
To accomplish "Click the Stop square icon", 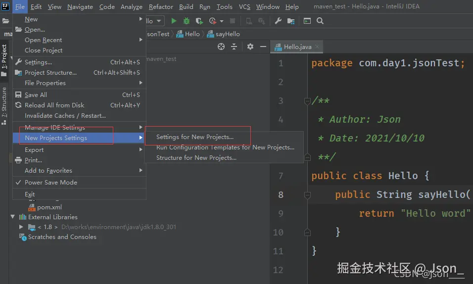I will [232, 21].
